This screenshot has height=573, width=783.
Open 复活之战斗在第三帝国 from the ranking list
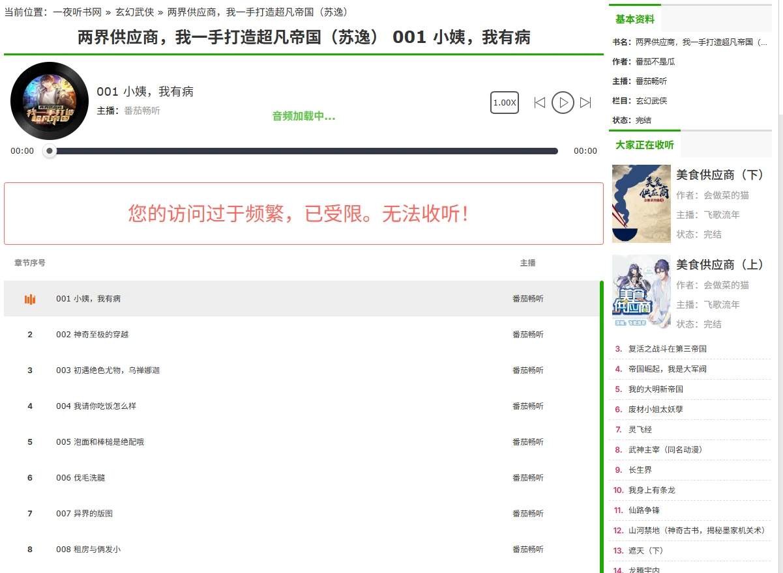tap(668, 349)
